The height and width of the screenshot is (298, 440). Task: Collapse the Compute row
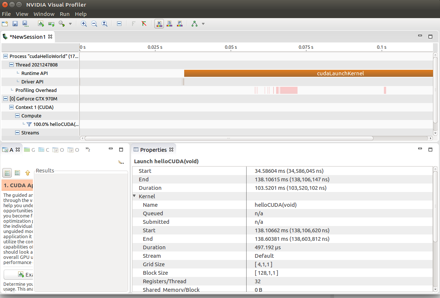pyautogui.click(x=17, y=116)
